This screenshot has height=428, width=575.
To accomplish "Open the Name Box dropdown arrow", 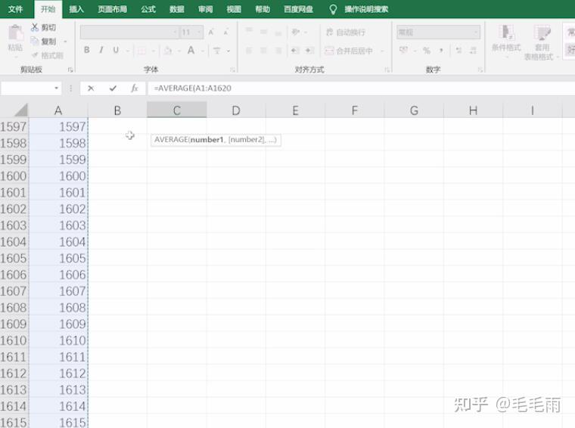I will coord(56,88).
